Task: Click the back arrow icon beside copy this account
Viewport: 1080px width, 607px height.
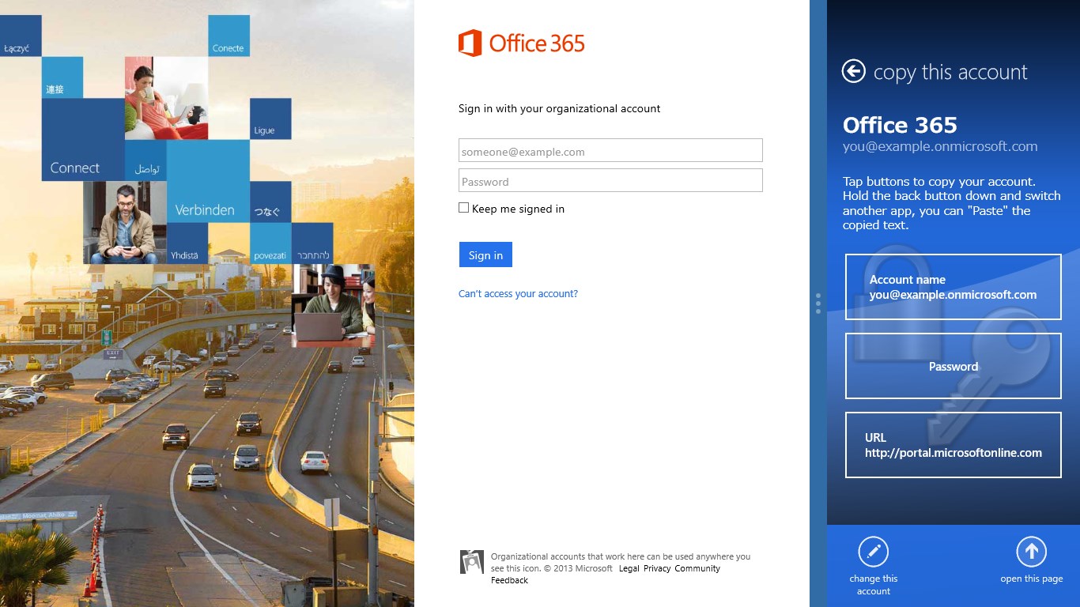Action: coord(854,72)
